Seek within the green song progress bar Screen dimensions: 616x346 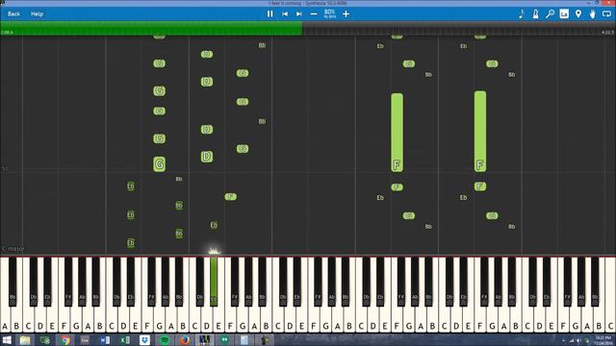point(151,29)
